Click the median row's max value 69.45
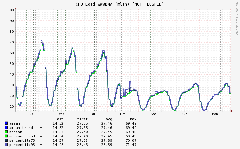This screenshot has width=240, height=149. pyautogui.click(x=131, y=132)
